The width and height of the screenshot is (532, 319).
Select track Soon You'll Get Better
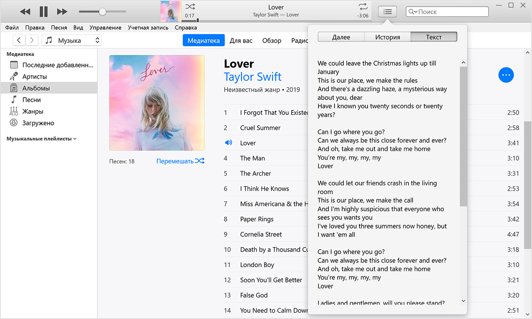[271, 280]
